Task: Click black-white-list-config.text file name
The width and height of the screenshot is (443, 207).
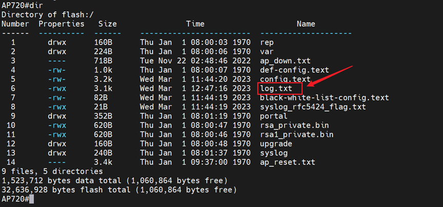Action: click(324, 98)
